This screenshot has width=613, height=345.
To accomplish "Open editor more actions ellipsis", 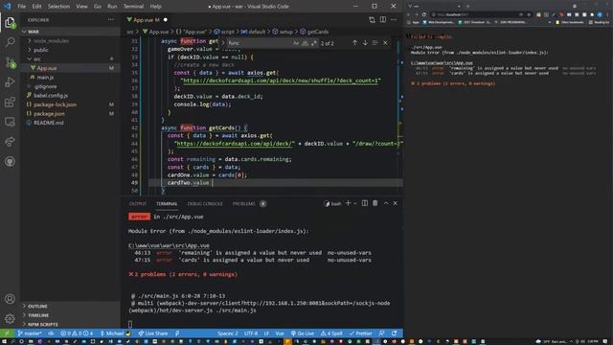I will coord(394,19).
